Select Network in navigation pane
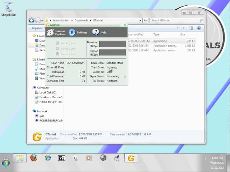 click(40, 111)
